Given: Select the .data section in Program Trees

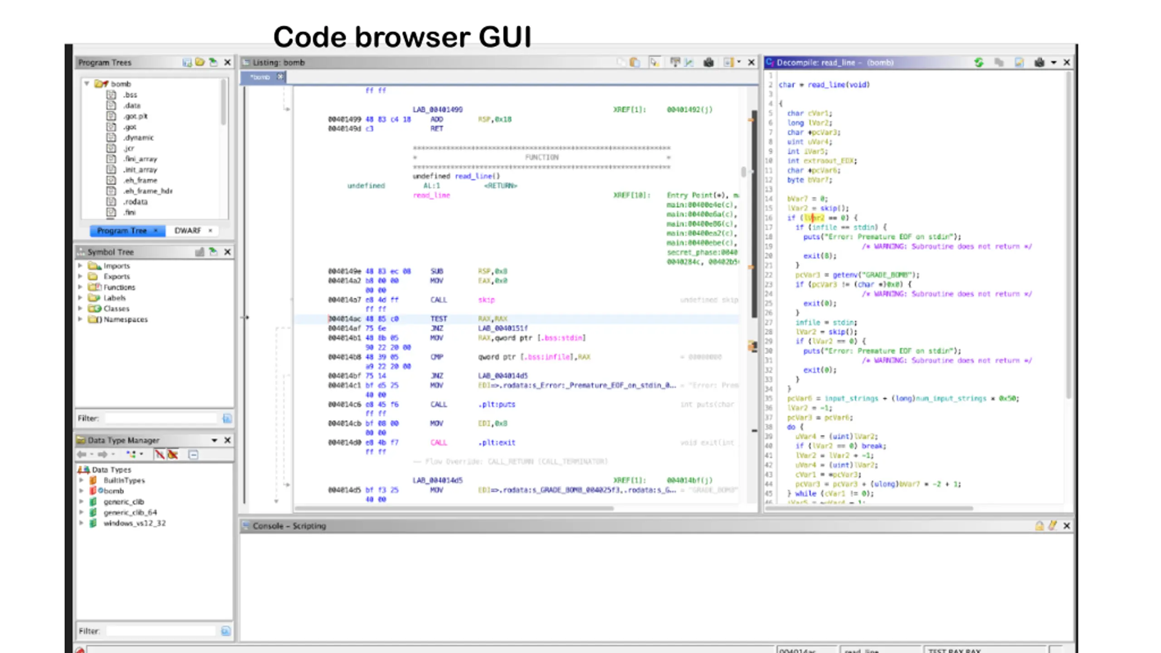Looking at the screenshot, I should 132,105.
